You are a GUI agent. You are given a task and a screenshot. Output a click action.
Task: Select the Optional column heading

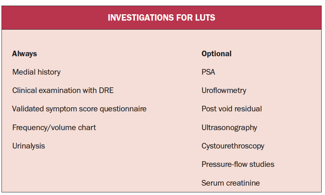coord(217,54)
